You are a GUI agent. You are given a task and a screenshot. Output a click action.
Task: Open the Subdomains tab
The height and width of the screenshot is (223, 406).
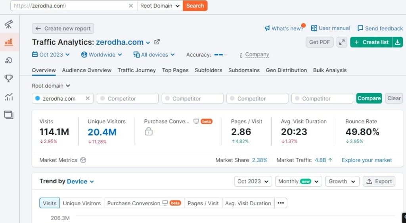(x=244, y=70)
